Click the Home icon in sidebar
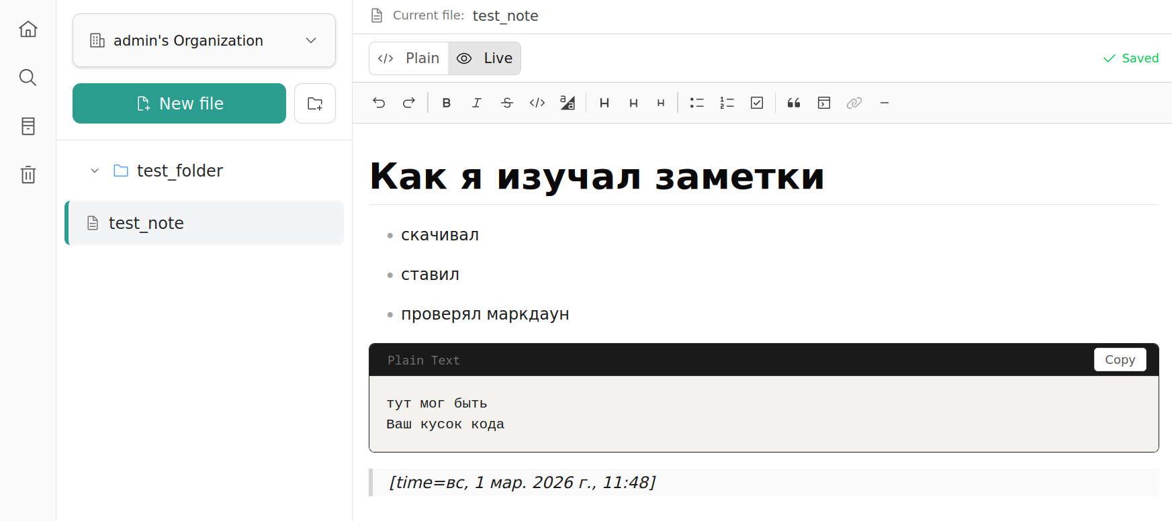1172x521 pixels. coord(28,29)
